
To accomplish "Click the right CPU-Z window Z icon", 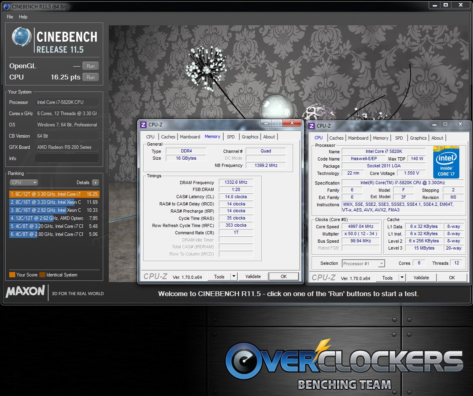I will pos(312,126).
